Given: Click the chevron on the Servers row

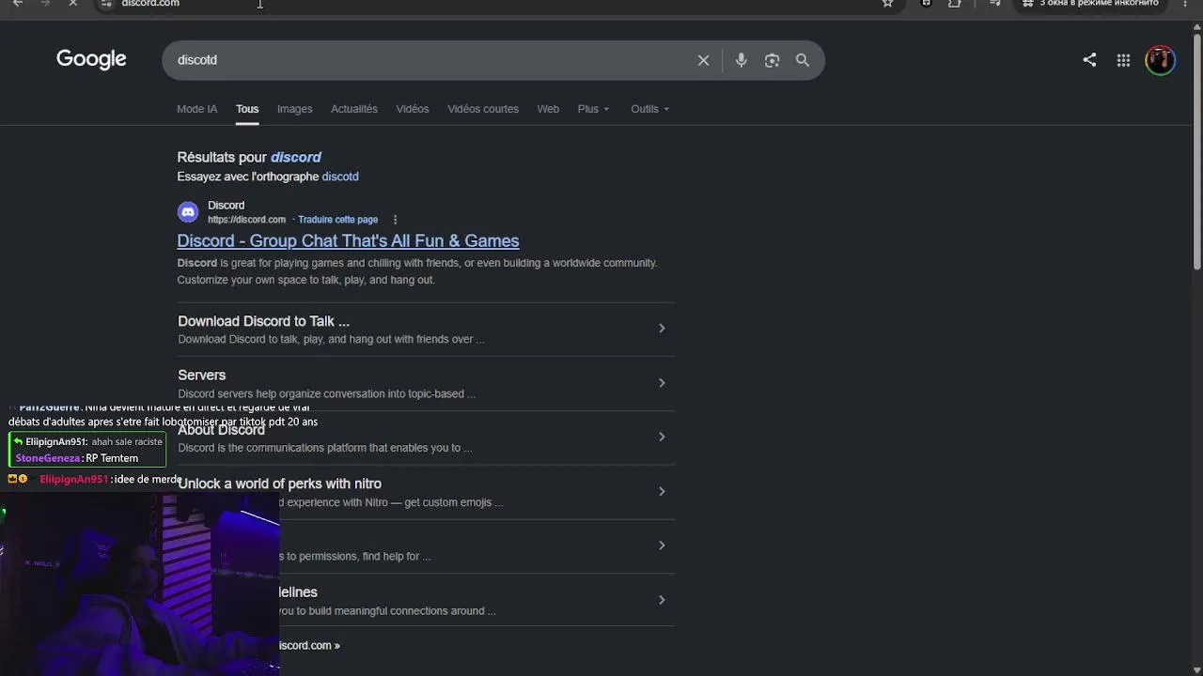Looking at the screenshot, I should click(x=662, y=383).
